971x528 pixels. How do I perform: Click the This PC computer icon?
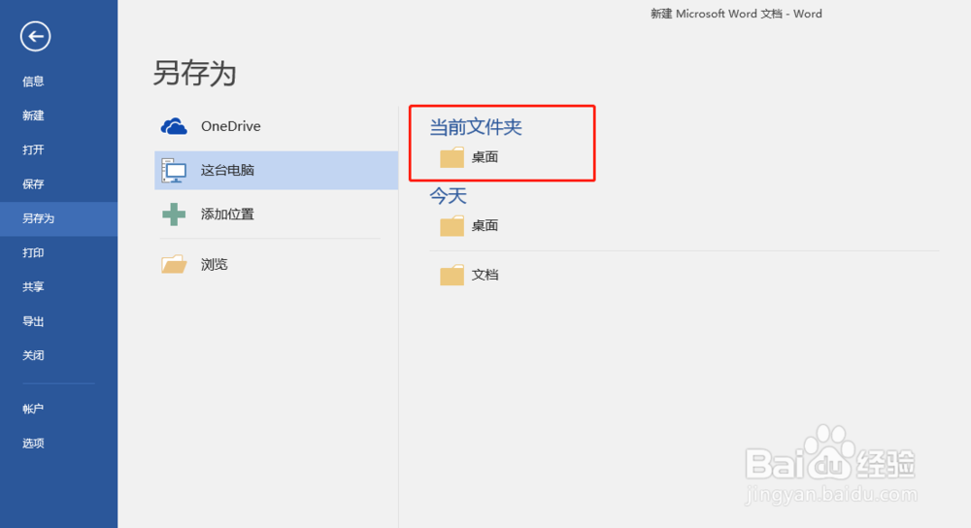click(x=174, y=170)
